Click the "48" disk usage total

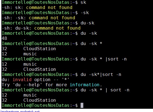point(4,38)
